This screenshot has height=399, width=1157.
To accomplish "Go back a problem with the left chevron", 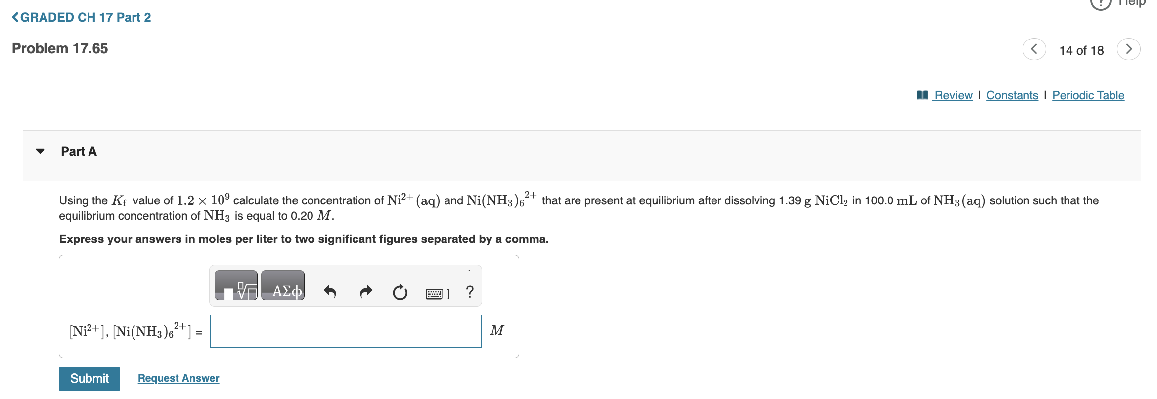I will click(x=1034, y=49).
